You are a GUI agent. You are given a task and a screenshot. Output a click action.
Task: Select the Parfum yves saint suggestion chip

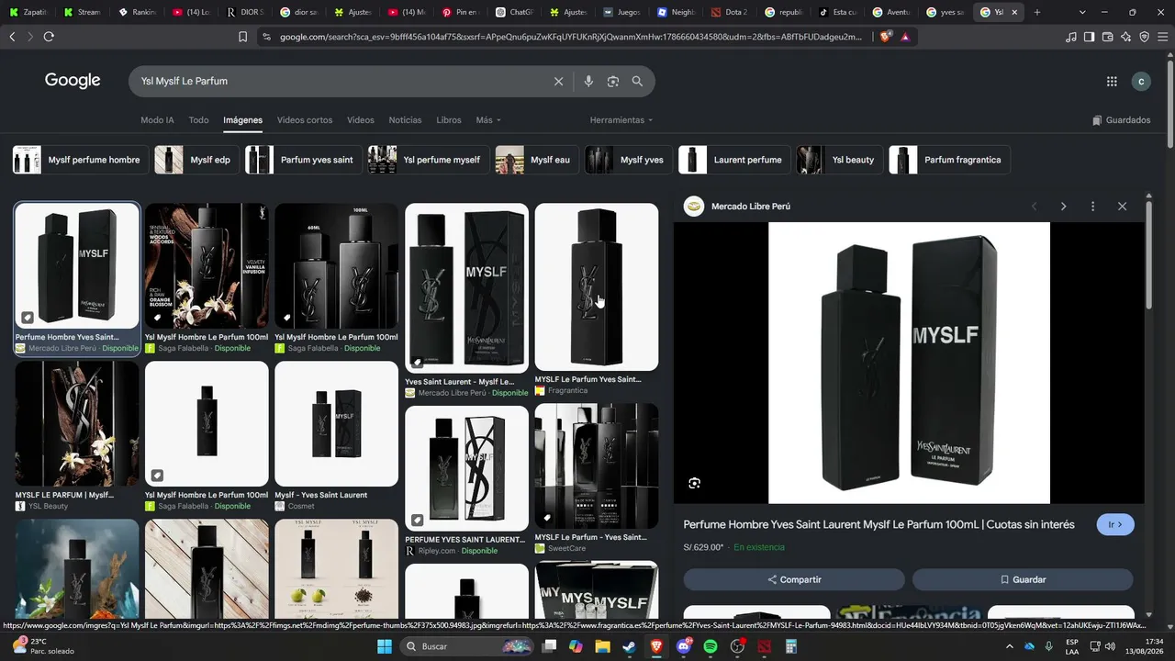click(x=302, y=160)
